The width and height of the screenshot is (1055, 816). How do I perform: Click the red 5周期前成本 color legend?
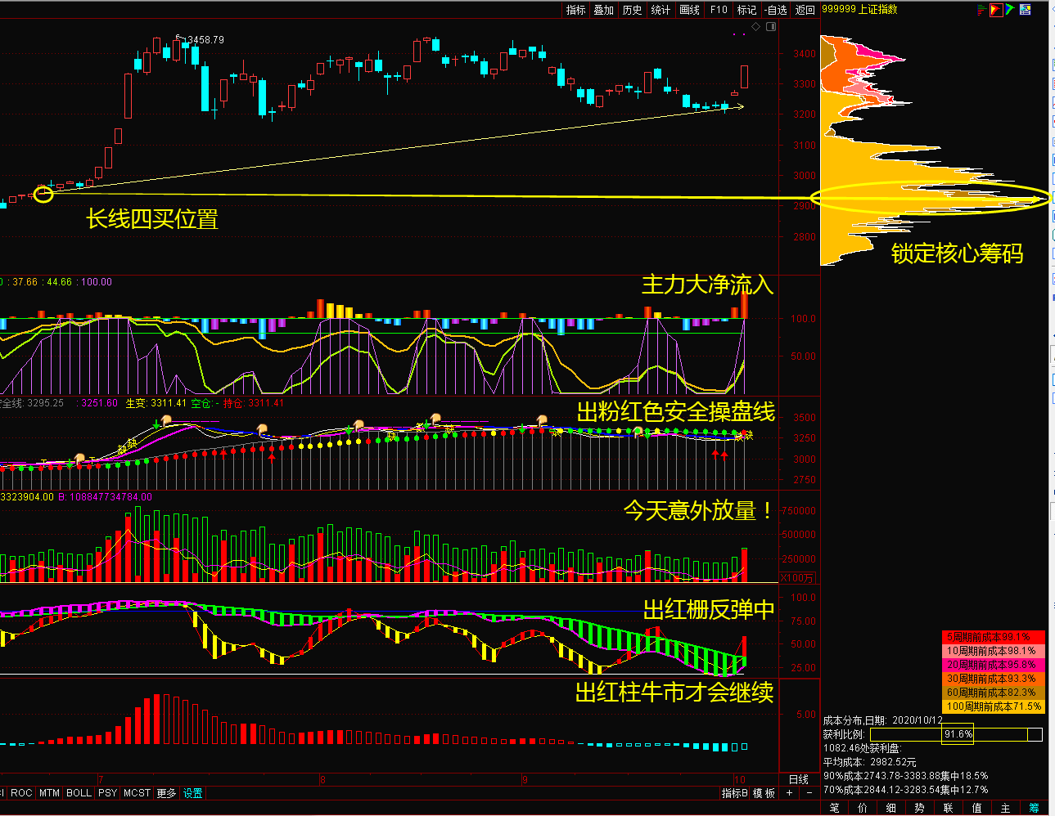[993, 637]
